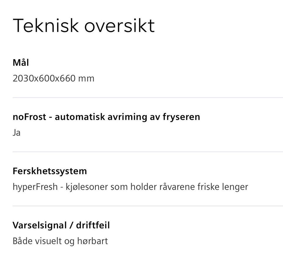Click the word hyperFresh
283x259 pixels.
pyautogui.click(x=35, y=187)
